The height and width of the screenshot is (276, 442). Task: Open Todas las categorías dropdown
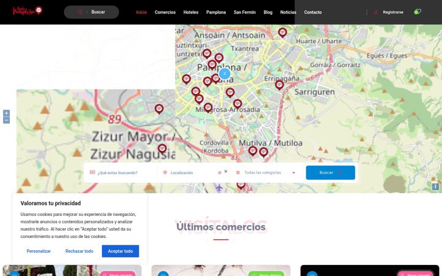[266, 172]
